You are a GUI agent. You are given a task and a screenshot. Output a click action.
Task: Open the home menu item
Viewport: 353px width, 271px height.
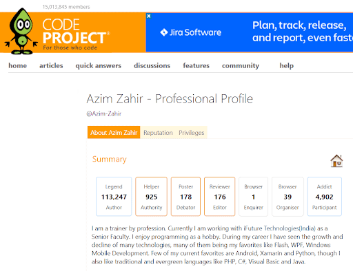(x=18, y=65)
